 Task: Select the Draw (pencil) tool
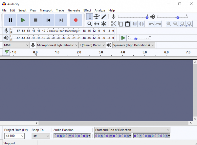[104, 17]
